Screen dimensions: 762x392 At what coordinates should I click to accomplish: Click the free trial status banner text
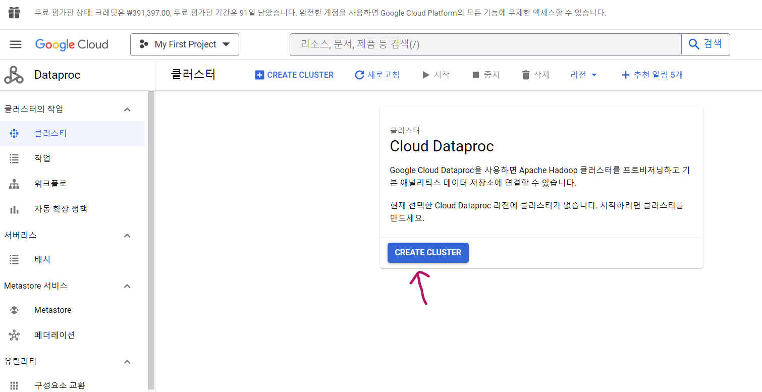pos(320,13)
